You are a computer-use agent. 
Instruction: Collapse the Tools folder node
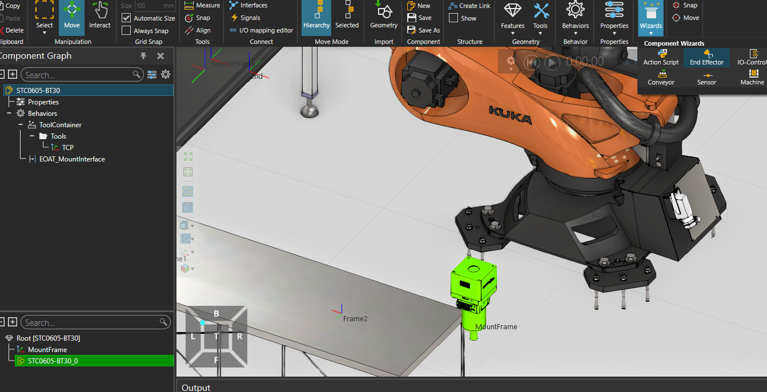tap(32, 136)
